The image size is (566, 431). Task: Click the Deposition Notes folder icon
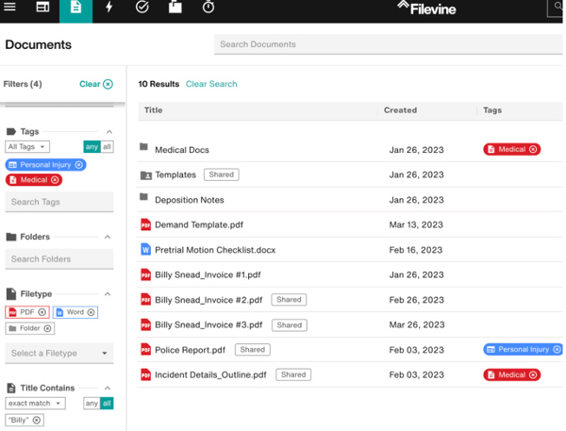[144, 197]
